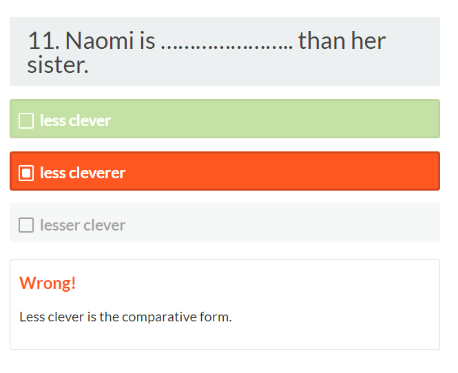Click the question number '11.'
The image size is (458, 373).
pos(44,41)
